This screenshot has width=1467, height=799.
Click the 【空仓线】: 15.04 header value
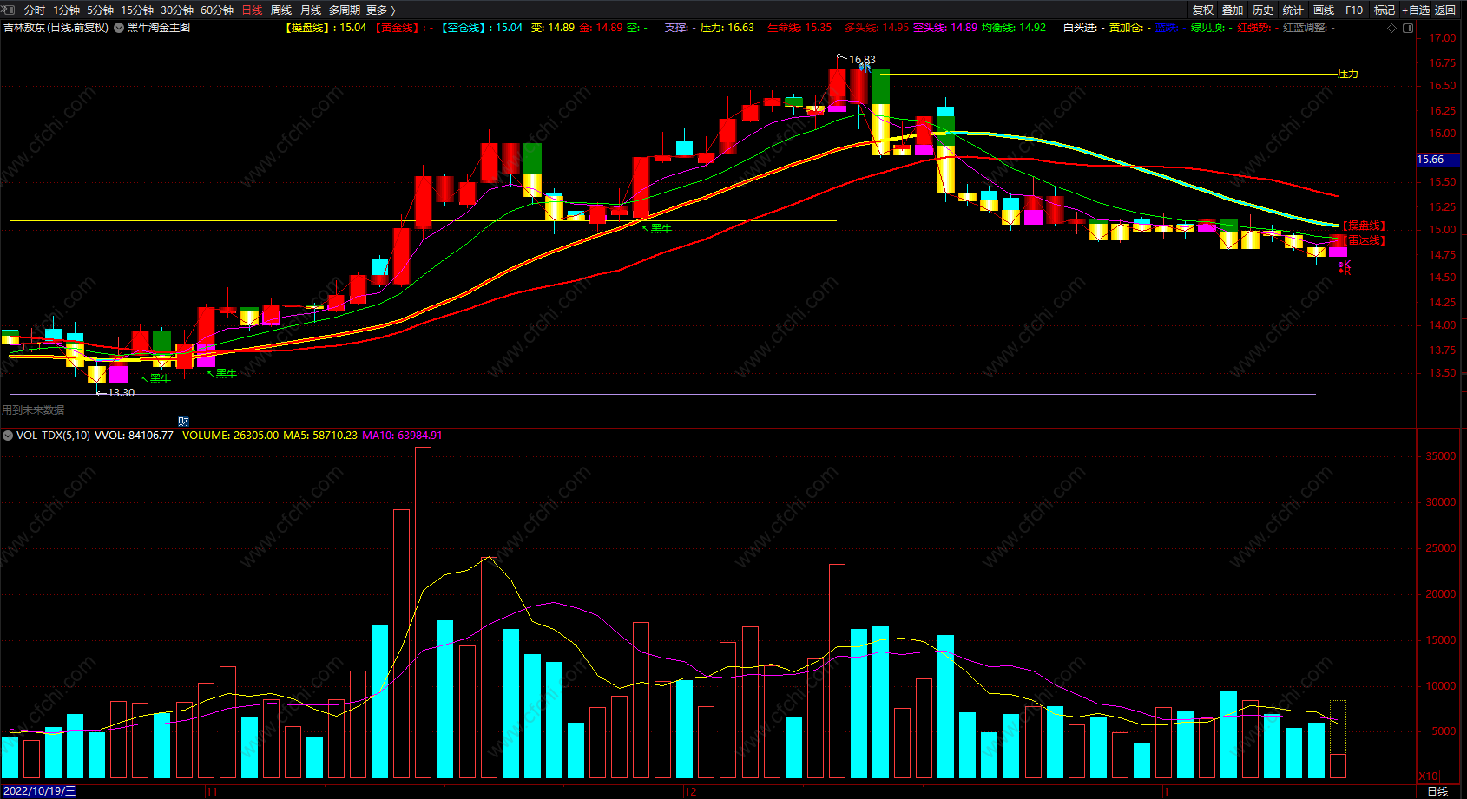tap(482, 28)
